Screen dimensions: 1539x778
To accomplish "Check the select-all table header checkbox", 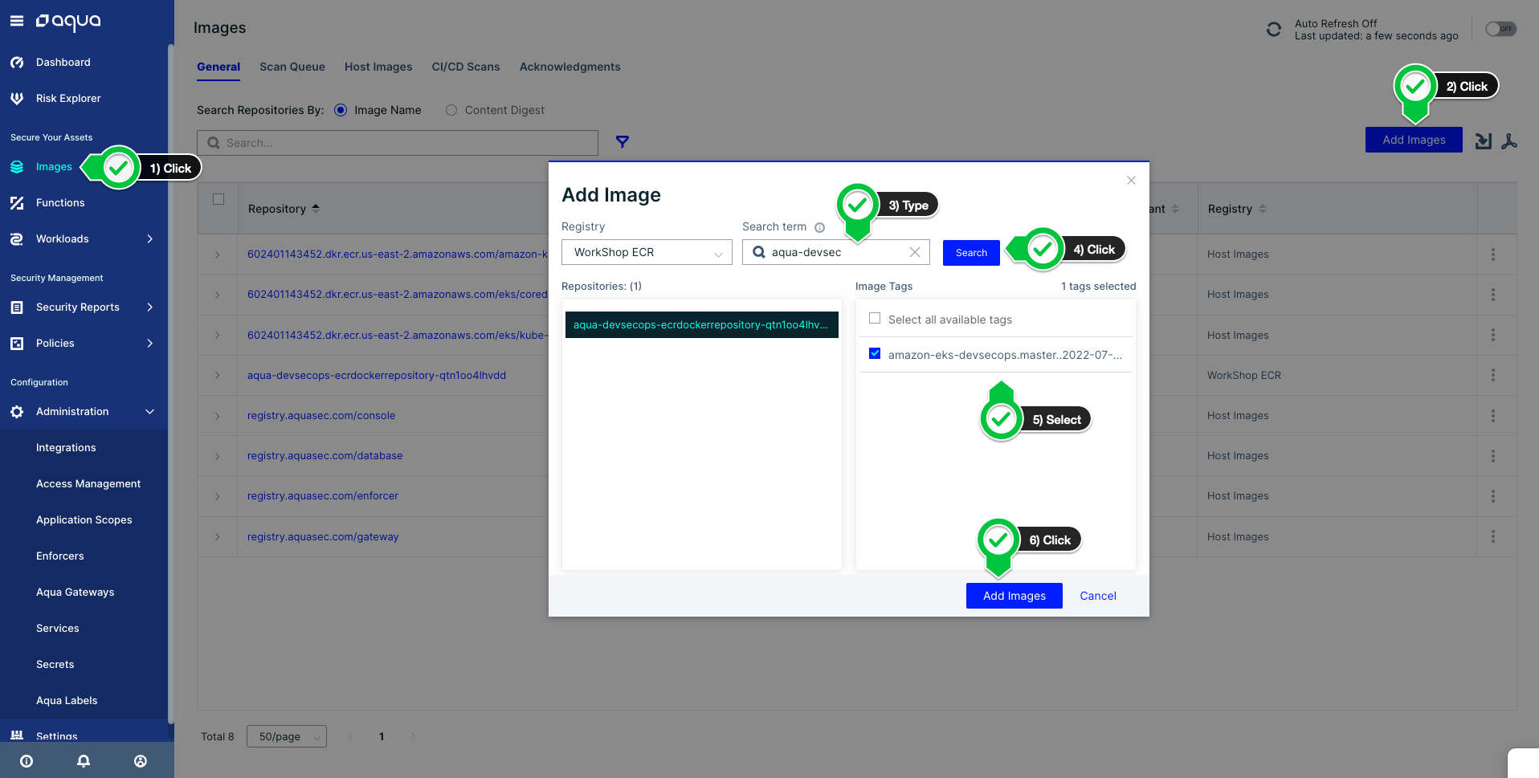I will (x=218, y=199).
